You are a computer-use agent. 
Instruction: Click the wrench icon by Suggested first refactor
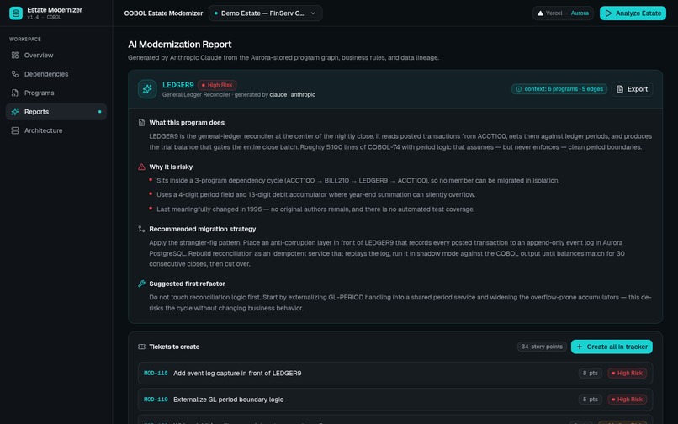point(141,284)
